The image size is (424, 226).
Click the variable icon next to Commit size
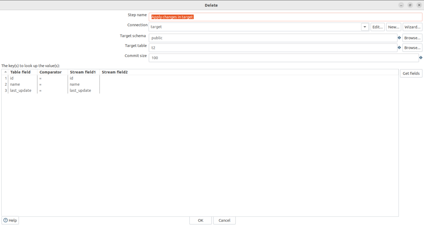421,58
